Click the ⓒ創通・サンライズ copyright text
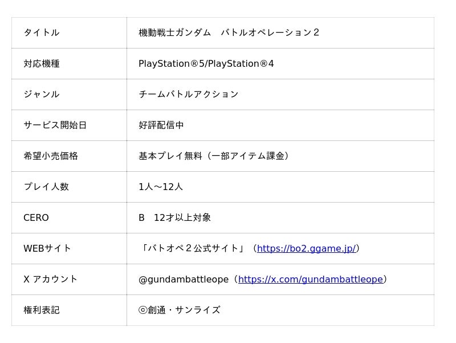The width and height of the screenshot is (456, 343). point(179,310)
